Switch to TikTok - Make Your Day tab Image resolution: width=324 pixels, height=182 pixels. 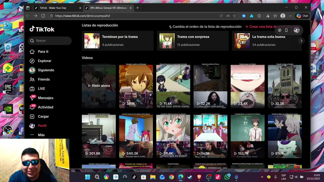pyautogui.click(x=58, y=8)
